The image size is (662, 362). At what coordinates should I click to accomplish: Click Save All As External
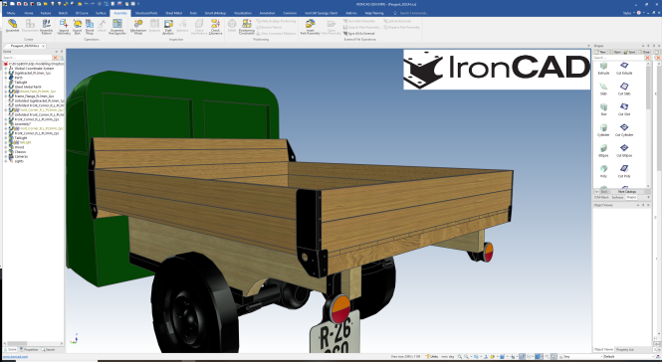point(358,34)
